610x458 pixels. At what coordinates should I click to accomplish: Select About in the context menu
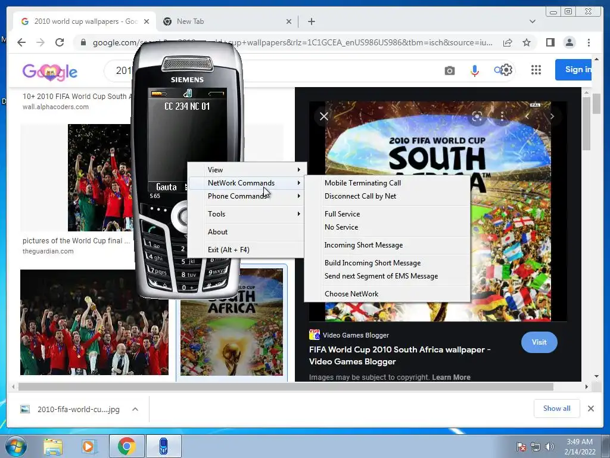(247, 232)
